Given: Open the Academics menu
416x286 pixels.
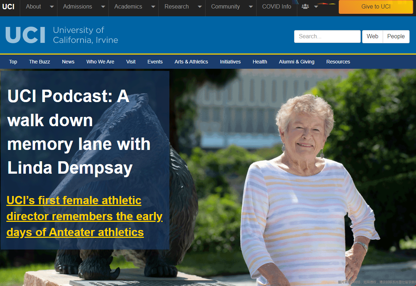Looking at the screenshot, I should click(128, 7).
